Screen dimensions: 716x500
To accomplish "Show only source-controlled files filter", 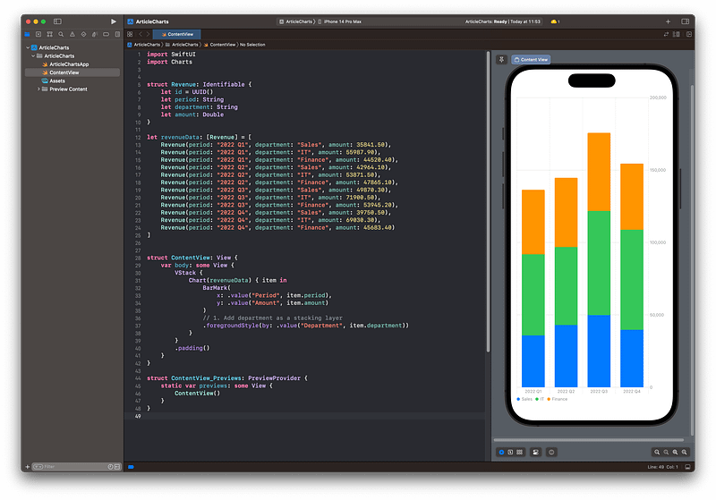I will [117, 467].
